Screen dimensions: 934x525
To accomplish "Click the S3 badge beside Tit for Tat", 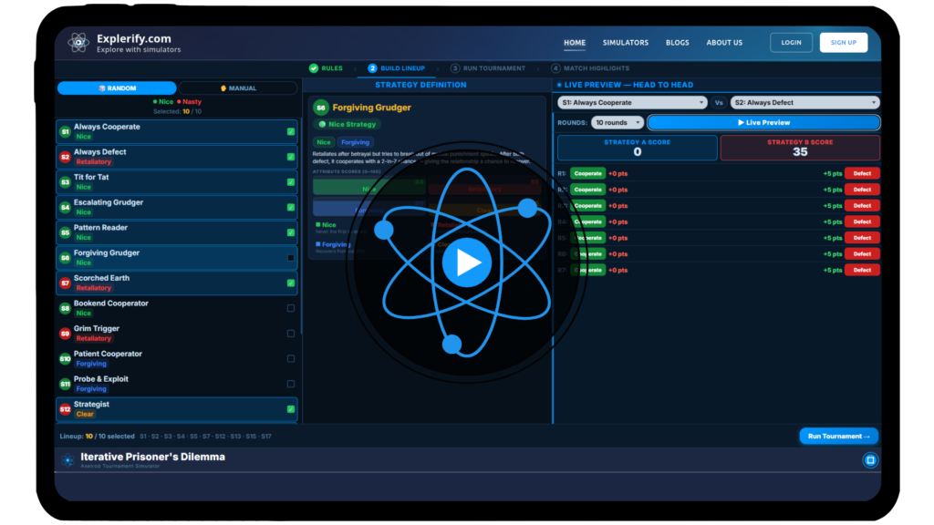I will click(x=65, y=182).
